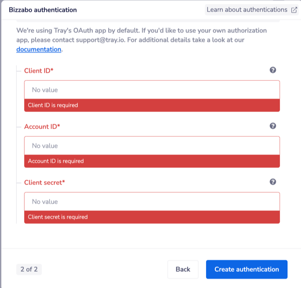301x288 pixels.
Task: Click the Client secret field label
Action: (x=44, y=182)
